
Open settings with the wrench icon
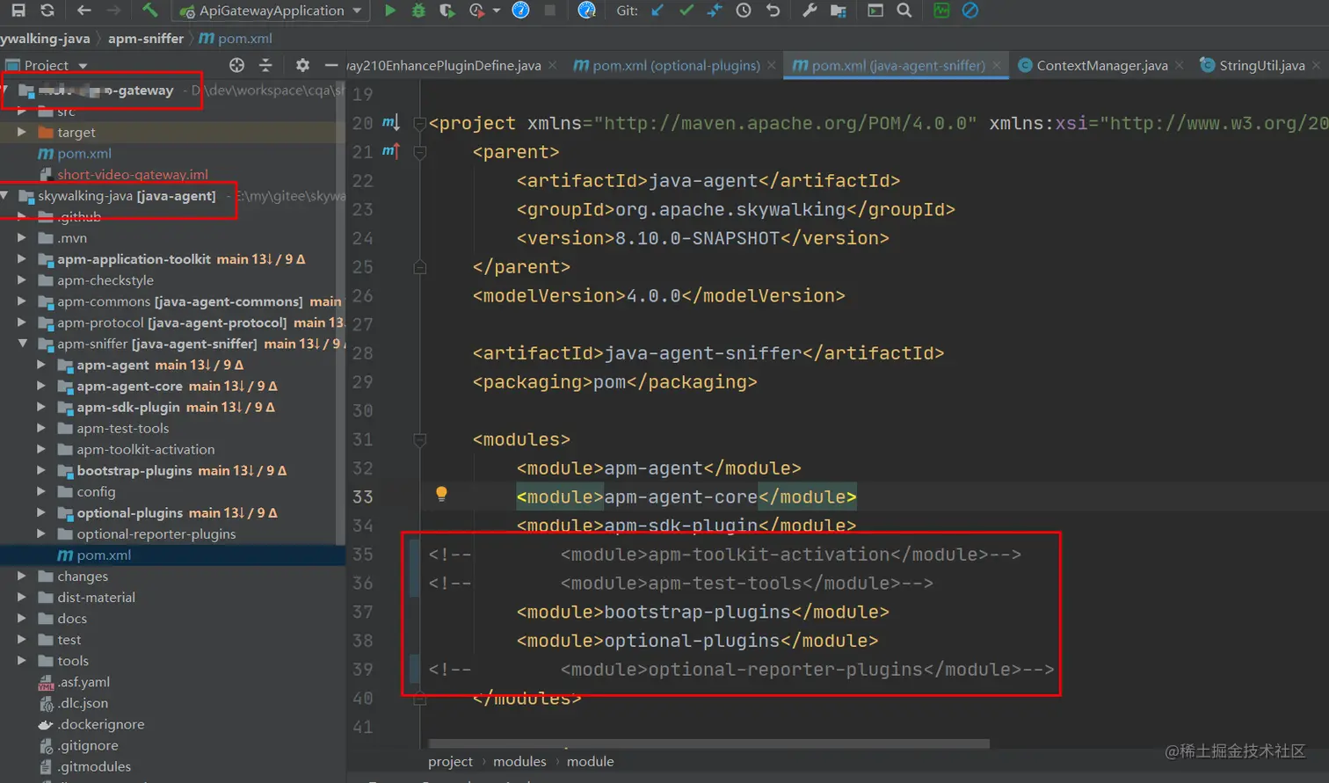click(x=810, y=11)
